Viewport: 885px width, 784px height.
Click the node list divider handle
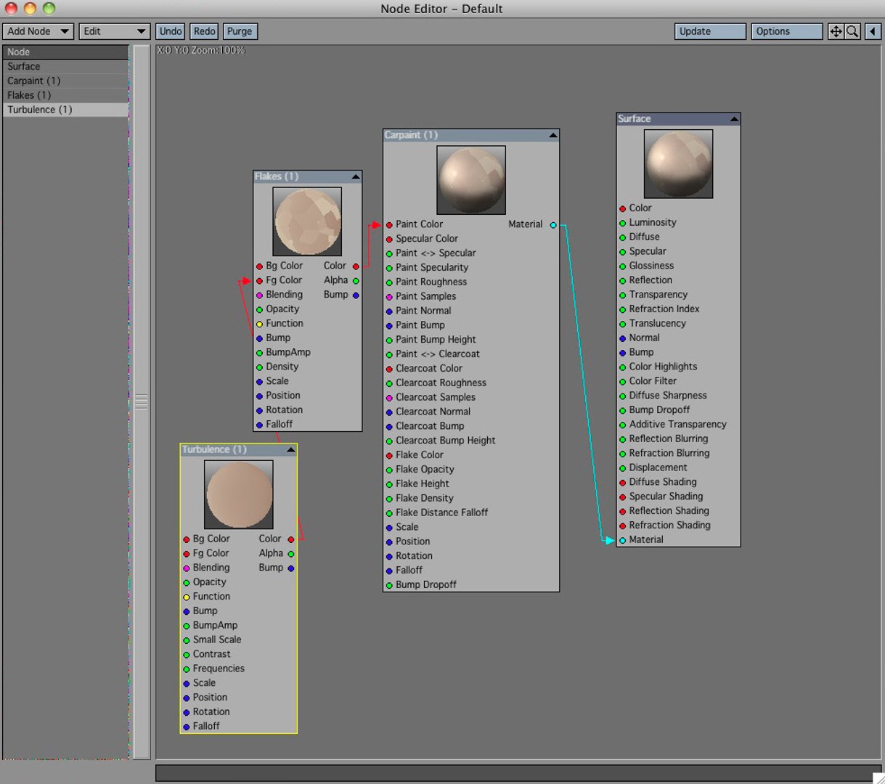coord(142,401)
